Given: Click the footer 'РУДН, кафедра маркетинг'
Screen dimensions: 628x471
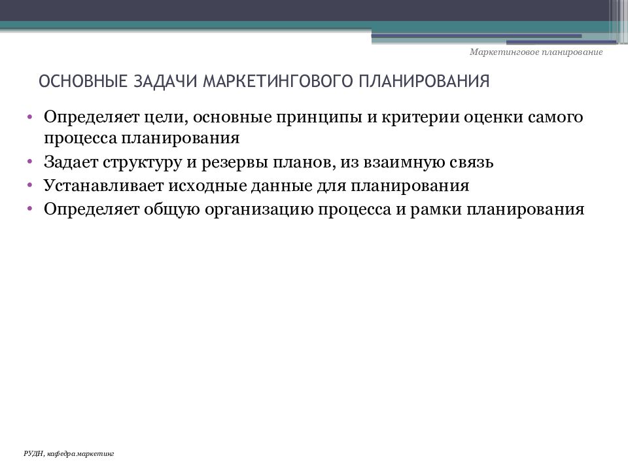Looking at the screenshot, I should [69, 453].
